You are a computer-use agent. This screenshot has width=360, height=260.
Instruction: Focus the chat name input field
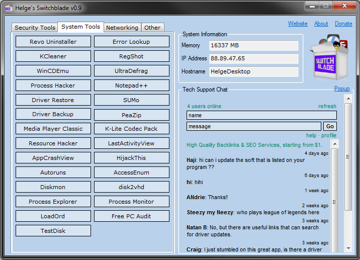coord(261,115)
